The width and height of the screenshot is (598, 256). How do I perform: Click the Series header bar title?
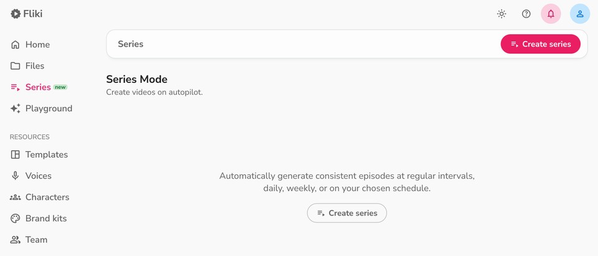pyautogui.click(x=131, y=44)
